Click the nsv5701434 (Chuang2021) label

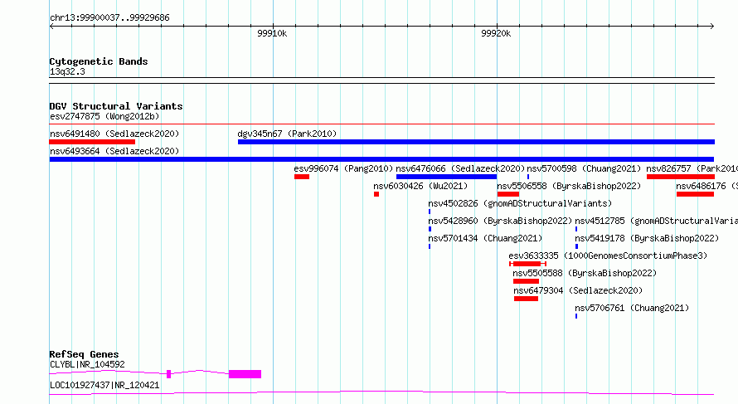click(x=485, y=238)
